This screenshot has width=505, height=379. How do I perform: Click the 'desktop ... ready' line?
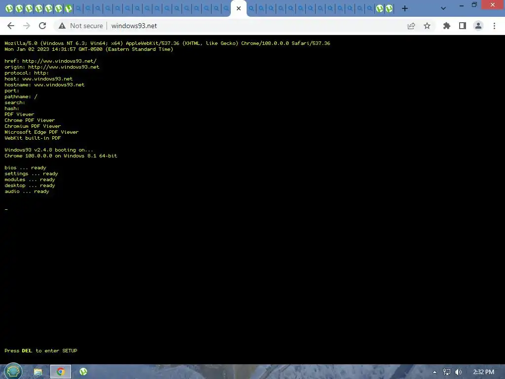[x=30, y=186]
